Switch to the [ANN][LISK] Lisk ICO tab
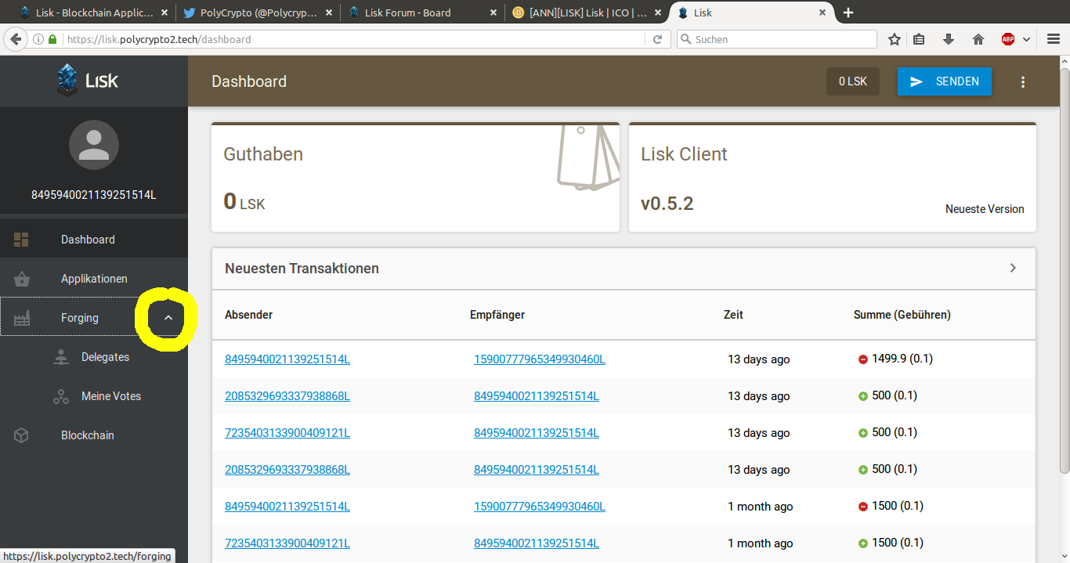Image resolution: width=1070 pixels, height=563 pixels. 588,13
